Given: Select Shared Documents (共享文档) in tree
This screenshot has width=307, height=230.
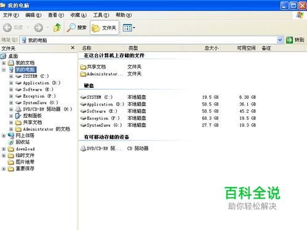Looking at the screenshot, I should tap(32, 123).
